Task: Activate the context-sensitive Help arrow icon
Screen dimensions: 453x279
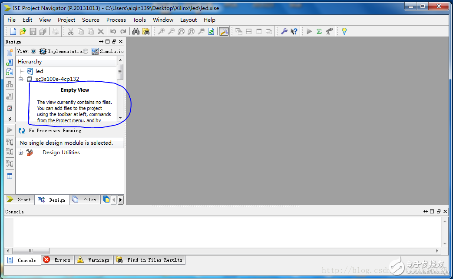Action: (294, 31)
